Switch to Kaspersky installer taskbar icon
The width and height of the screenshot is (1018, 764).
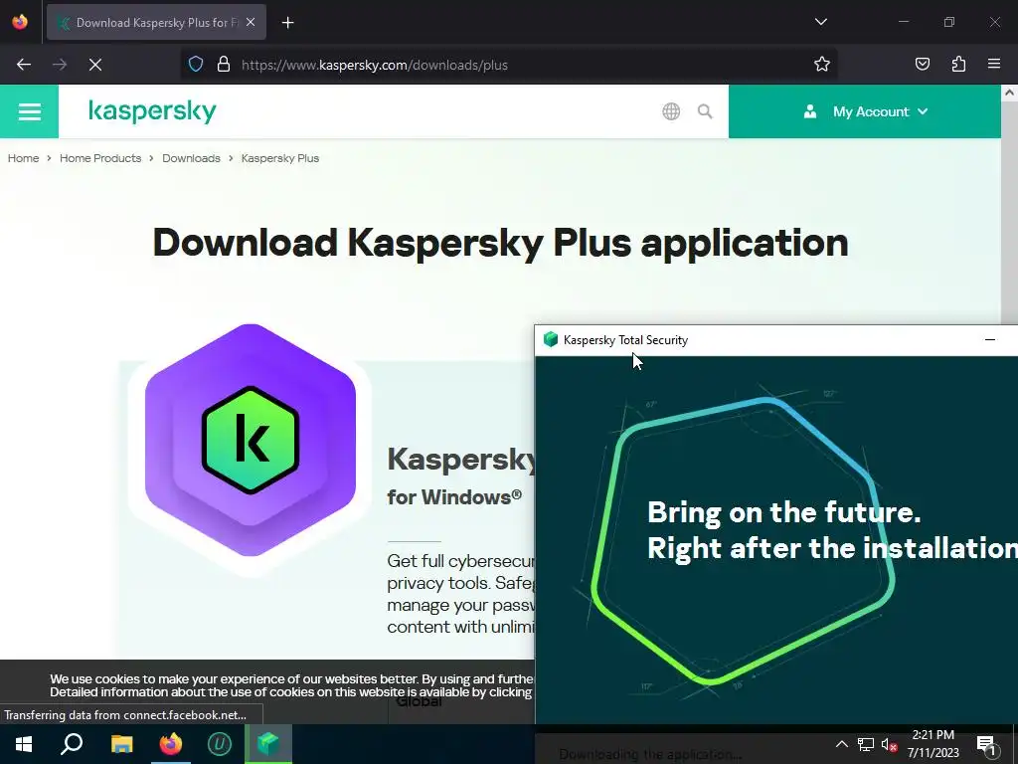click(x=268, y=744)
